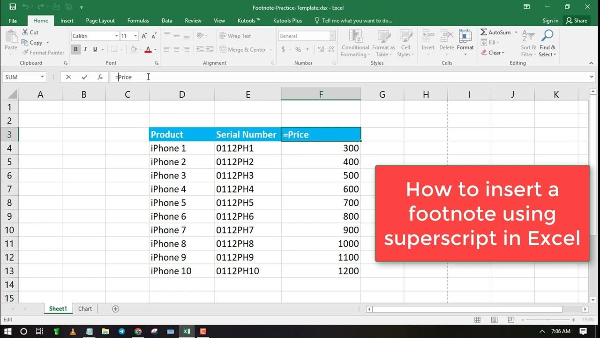Open the File tab
Image resolution: width=600 pixels, height=338 pixels.
point(13,21)
